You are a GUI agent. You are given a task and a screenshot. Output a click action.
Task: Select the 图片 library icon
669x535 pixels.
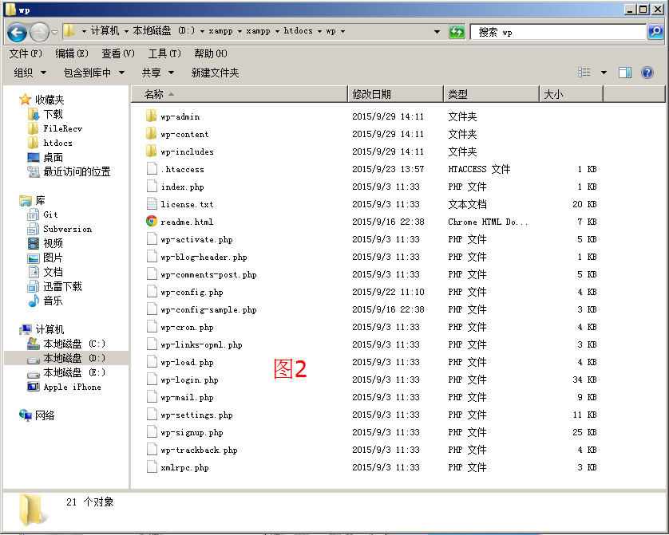[34, 258]
